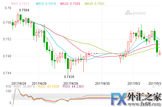This screenshot has height=107, width=162.
Task: Click the 2017/4/26 date axis label
Action: (x=39, y=83)
